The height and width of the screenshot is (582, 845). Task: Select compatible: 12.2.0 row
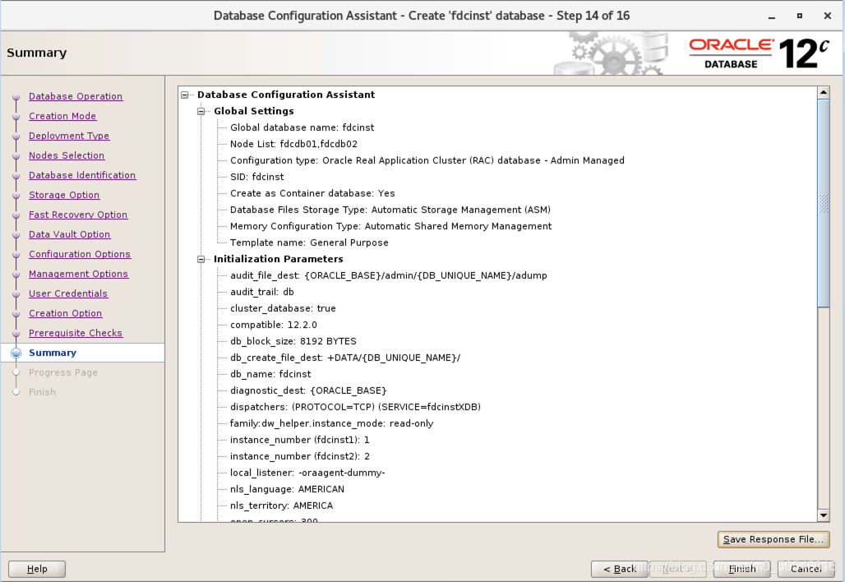274,325
